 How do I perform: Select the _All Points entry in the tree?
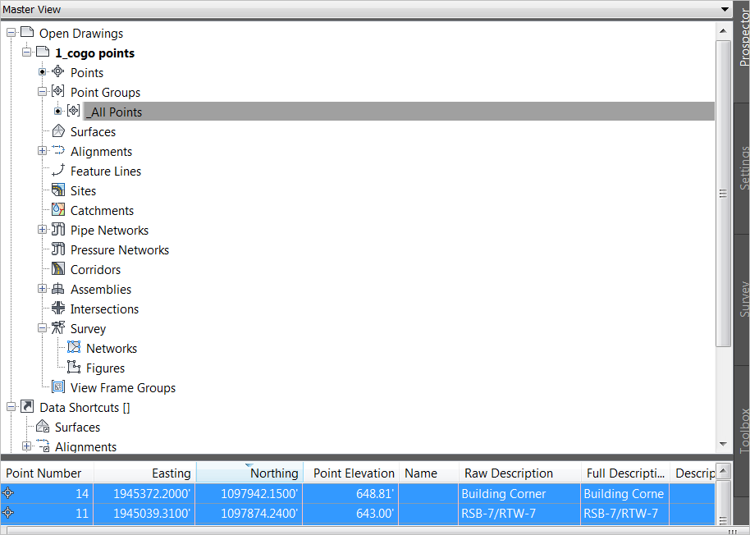click(114, 112)
